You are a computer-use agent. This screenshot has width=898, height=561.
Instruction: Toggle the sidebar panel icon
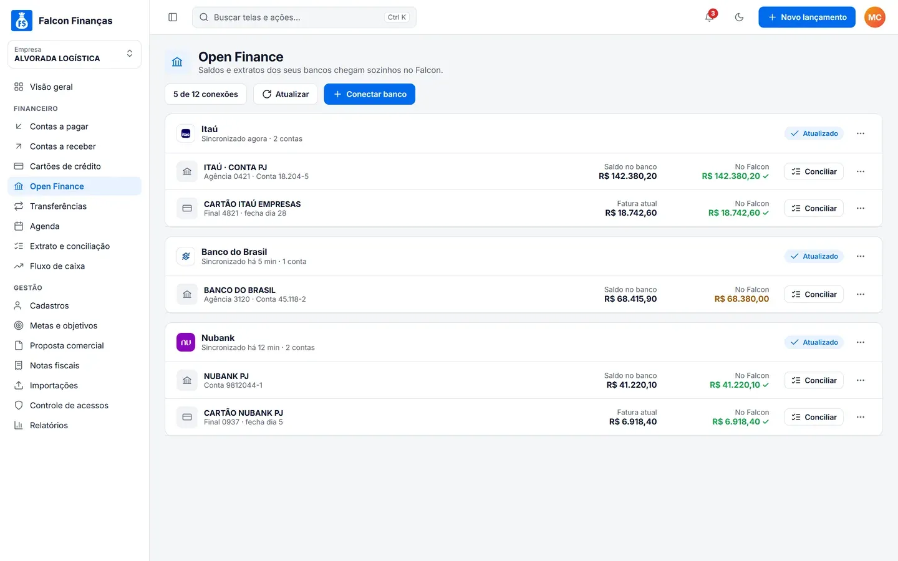coord(173,17)
